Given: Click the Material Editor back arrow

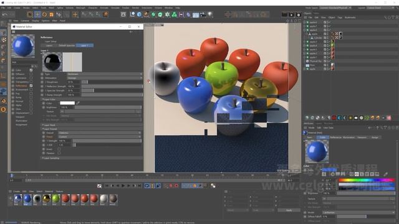Looking at the screenshot, I should (x=131, y=32).
